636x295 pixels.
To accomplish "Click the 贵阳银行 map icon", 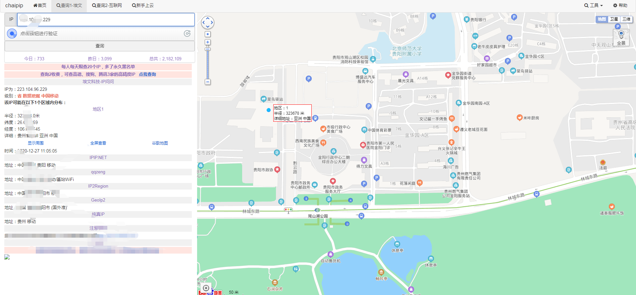I will coord(467,19).
